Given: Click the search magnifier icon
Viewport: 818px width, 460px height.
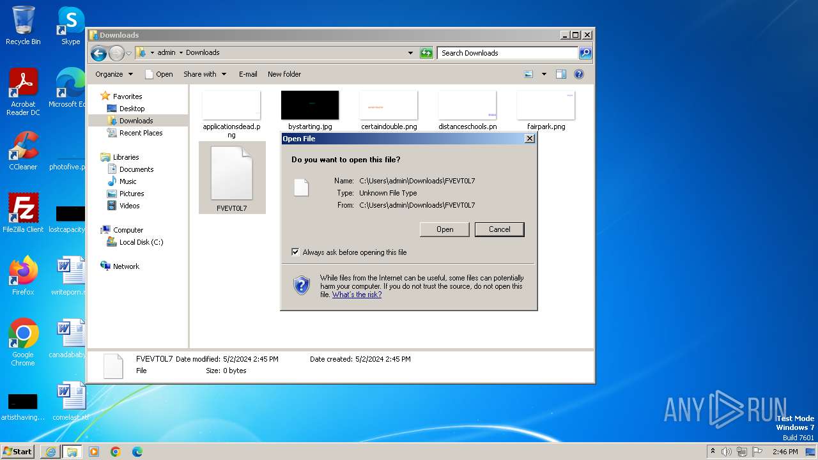Looking at the screenshot, I should coord(585,53).
